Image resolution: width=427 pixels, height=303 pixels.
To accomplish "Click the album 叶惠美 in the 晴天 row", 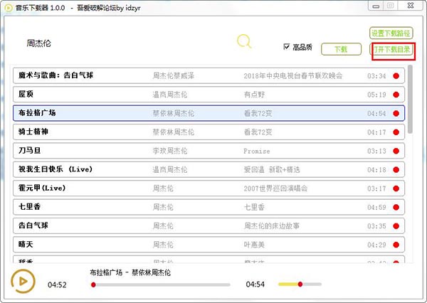I will point(254,245).
